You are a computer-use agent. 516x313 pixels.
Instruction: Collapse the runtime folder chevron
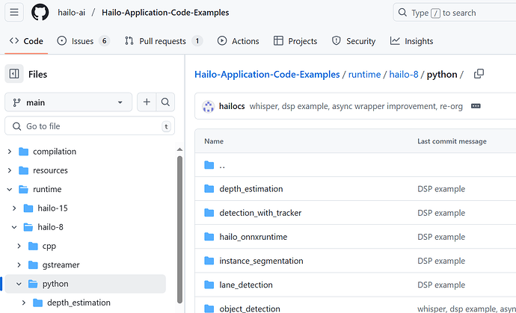pos(10,190)
